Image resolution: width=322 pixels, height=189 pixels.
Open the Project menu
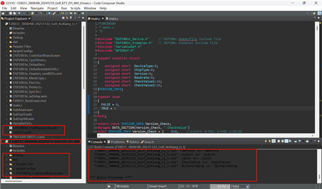click(x=52, y=8)
